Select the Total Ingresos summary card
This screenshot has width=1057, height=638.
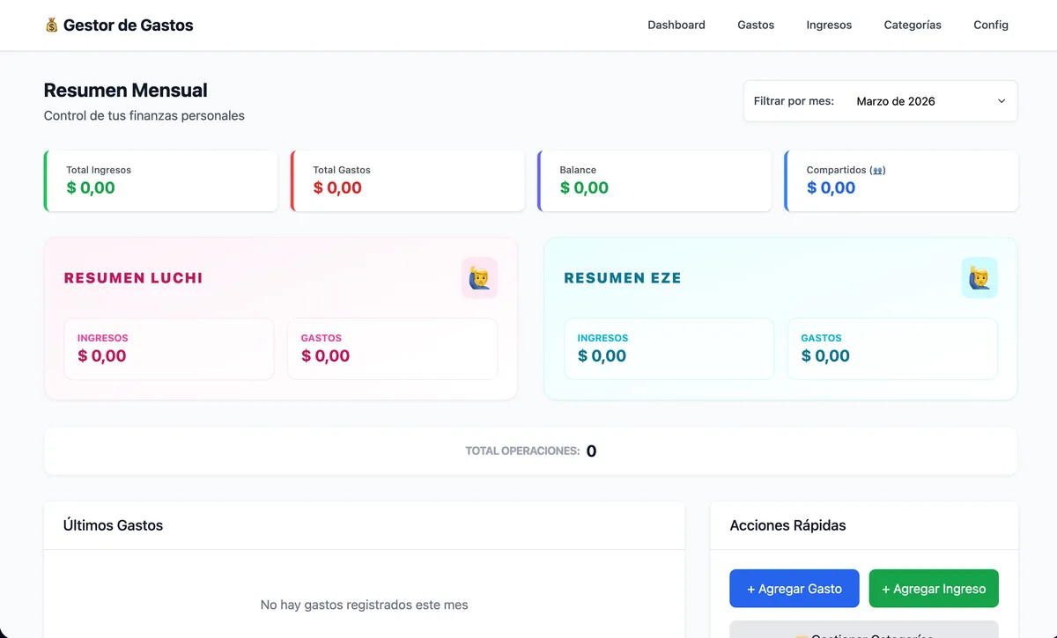[160, 180]
